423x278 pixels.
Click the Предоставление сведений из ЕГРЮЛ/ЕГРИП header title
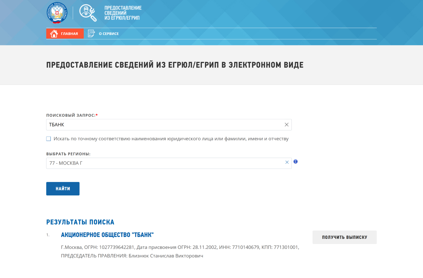(x=123, y=13)
